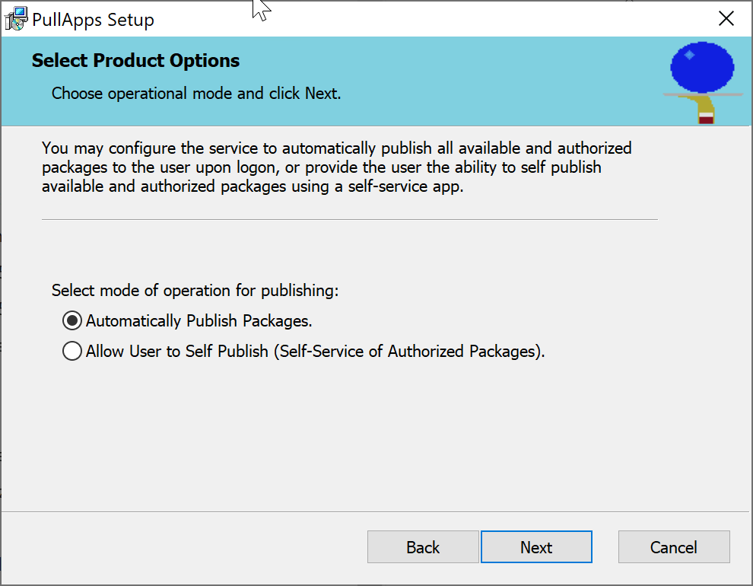Viewport: 753px width, 586px height.
Task: Proceed with the Next button
Action: tap(536, 546)
